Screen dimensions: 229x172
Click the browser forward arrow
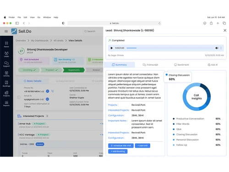point(29,23)
